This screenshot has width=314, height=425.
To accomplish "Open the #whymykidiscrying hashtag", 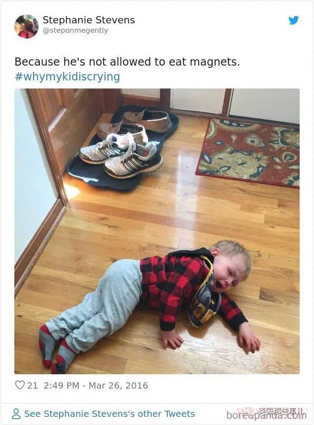I will coord(67,77).
